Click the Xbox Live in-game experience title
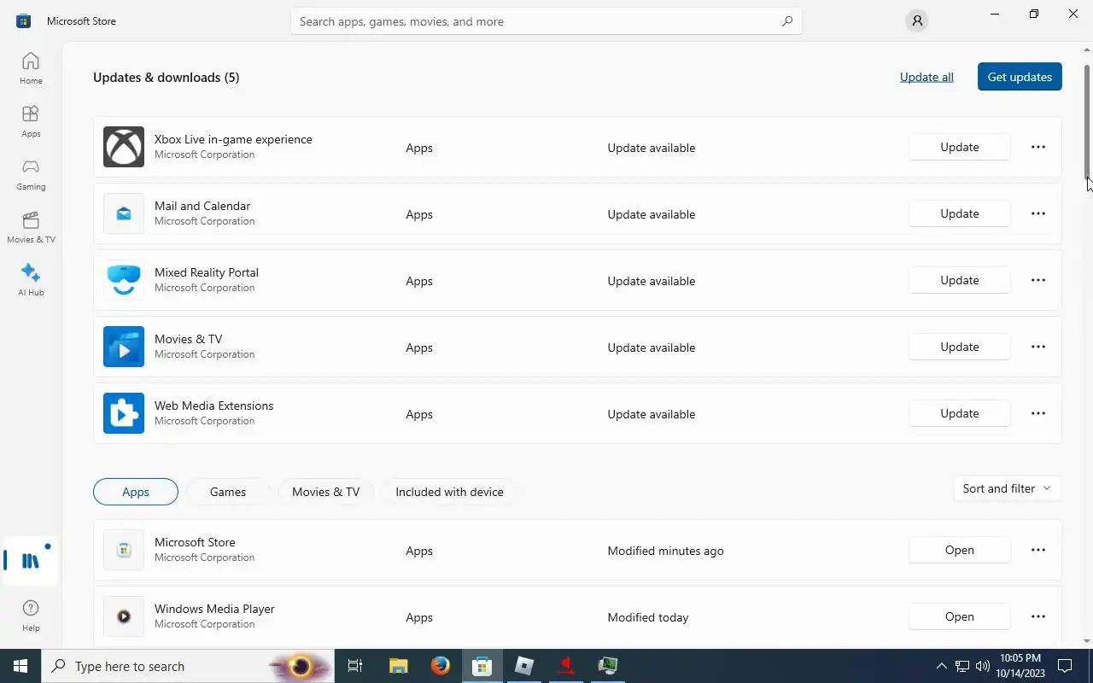This screenshot has height=683, width=1093. pyautogui.click(x=233, y=139)
